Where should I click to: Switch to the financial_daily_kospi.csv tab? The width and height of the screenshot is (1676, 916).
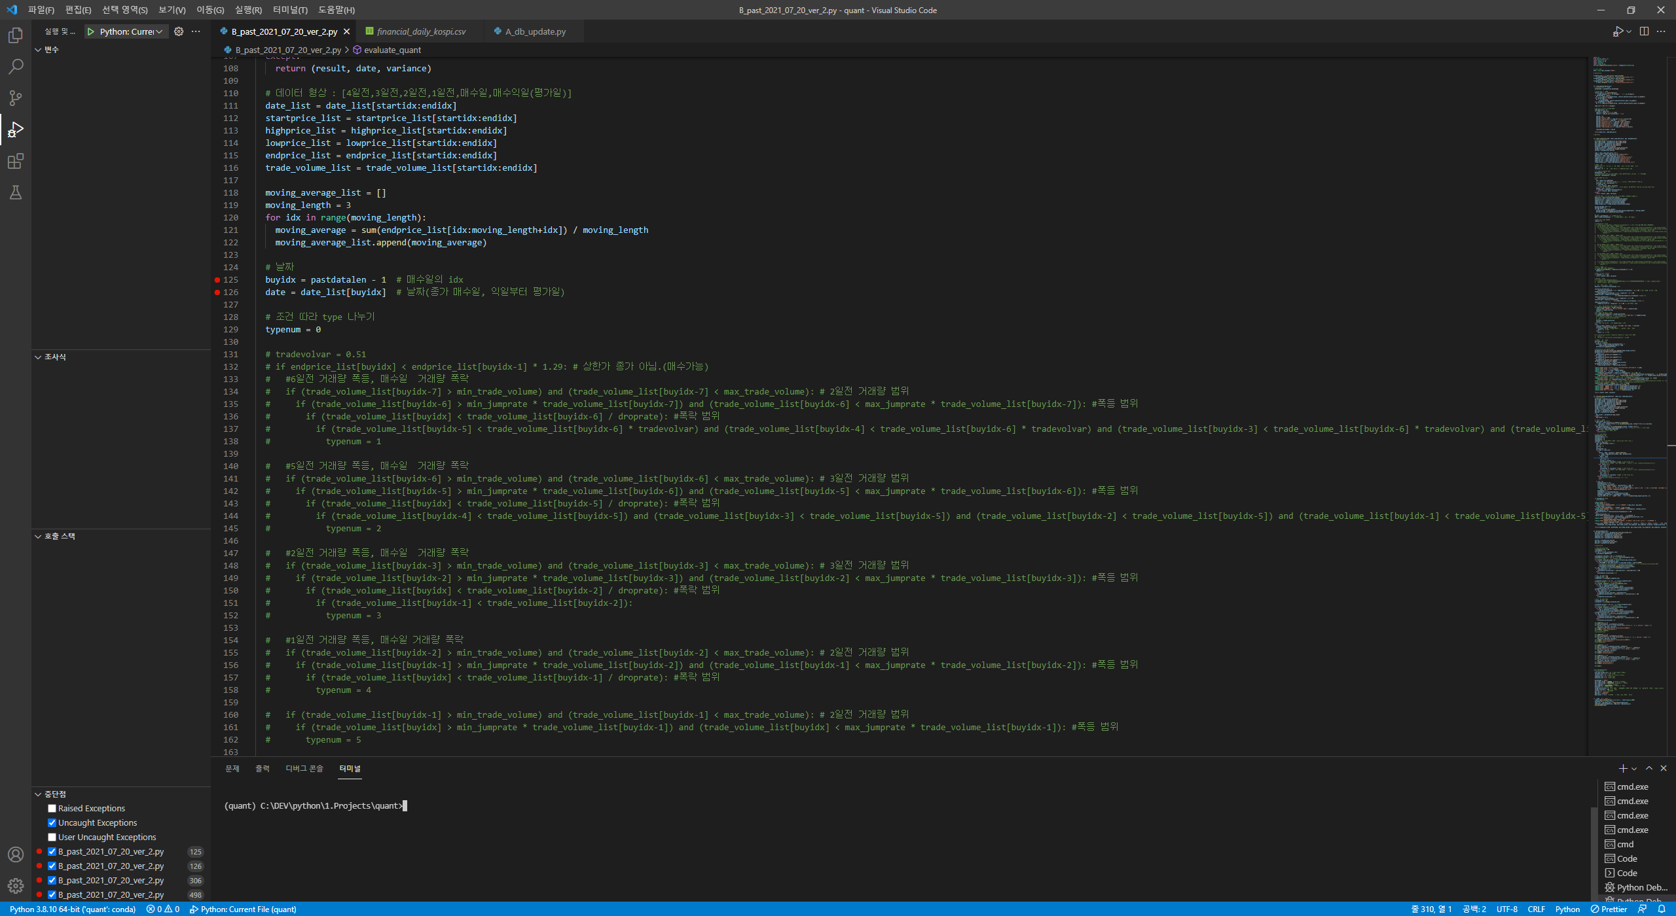(420, 31)
